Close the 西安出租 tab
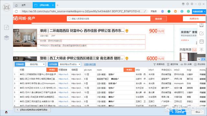The width and height of the screenshot is (207, 116). 53,5
